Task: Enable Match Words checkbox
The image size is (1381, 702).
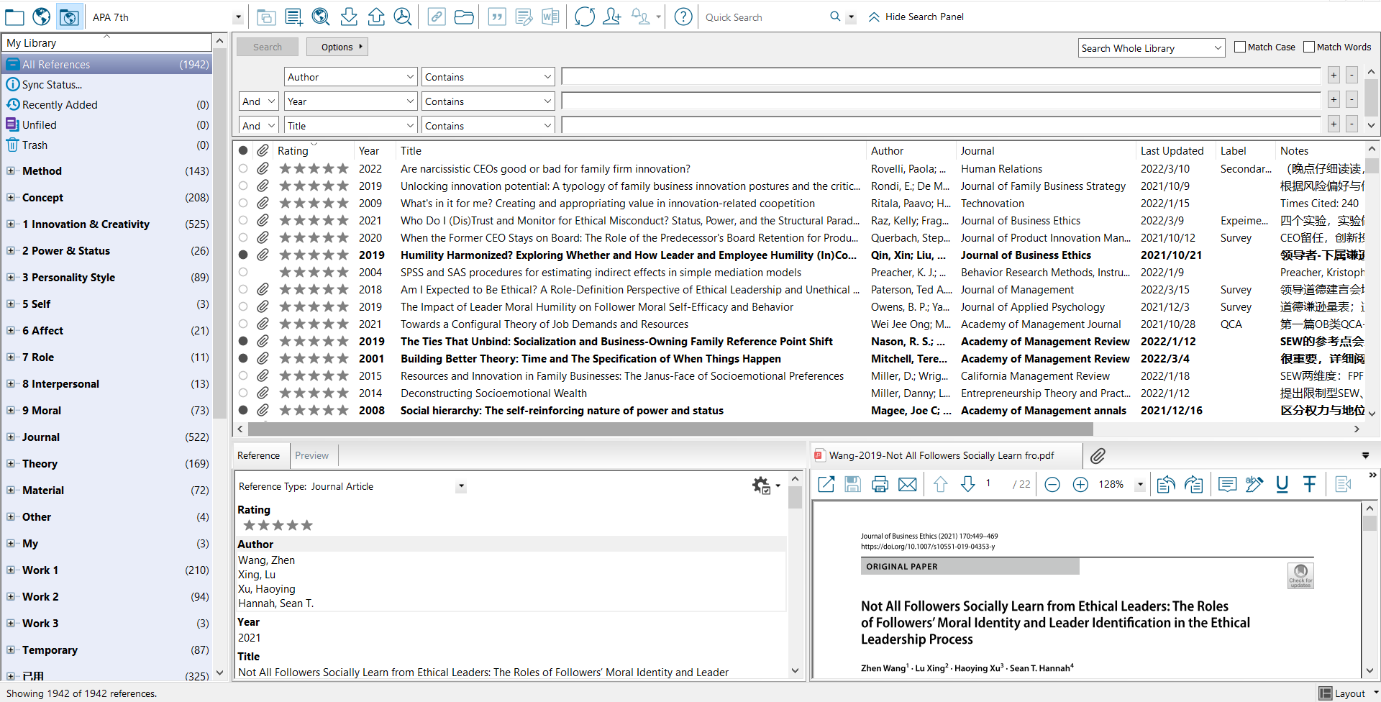Action: 1309,47
